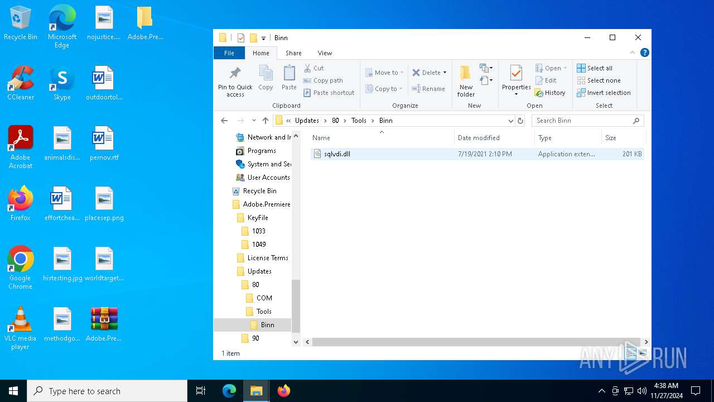Click the Skype desktop shortcut
The width and height of the screenshot is (714, 402).
tap(62, 83)
